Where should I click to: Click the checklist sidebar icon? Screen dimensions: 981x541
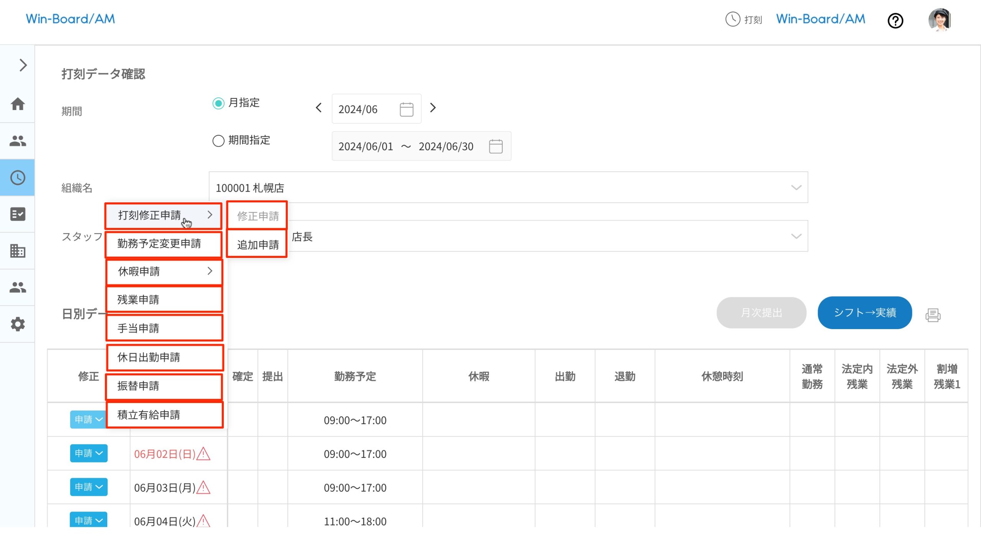[18, 214]
